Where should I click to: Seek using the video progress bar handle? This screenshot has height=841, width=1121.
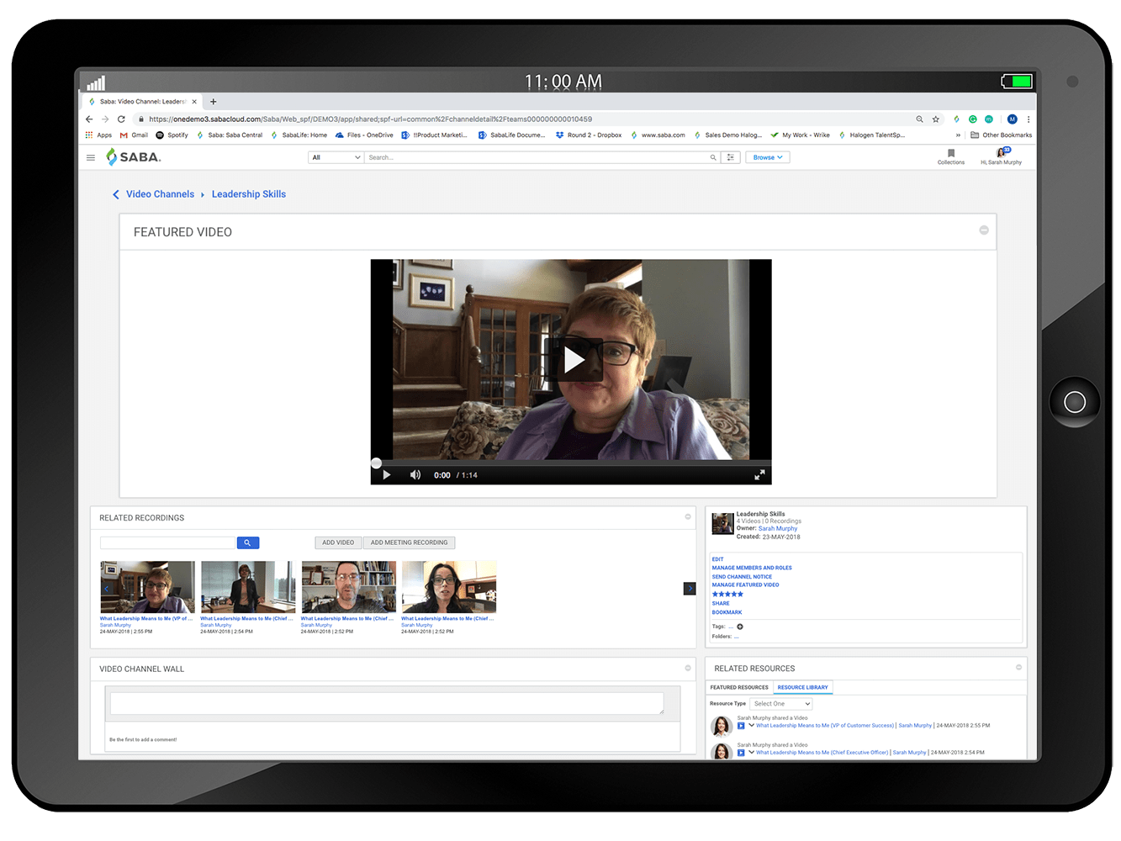tap(376, 463)
